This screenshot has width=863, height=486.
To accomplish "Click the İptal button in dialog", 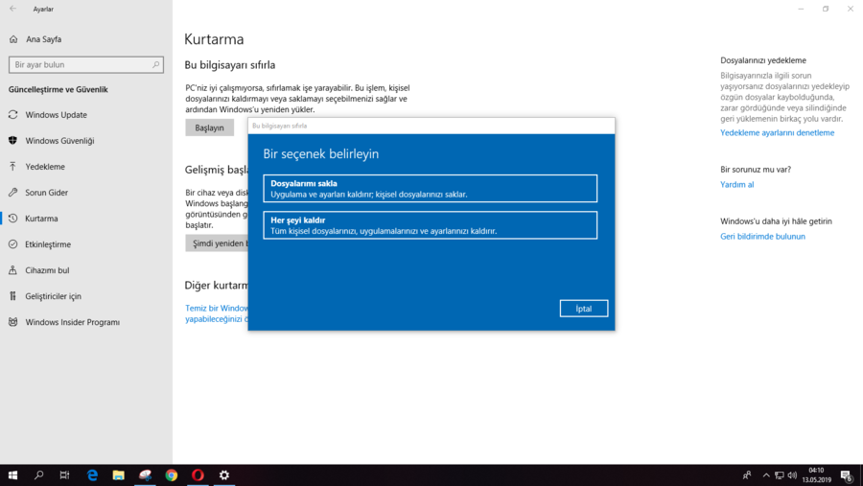I will (x=583, y=309).
